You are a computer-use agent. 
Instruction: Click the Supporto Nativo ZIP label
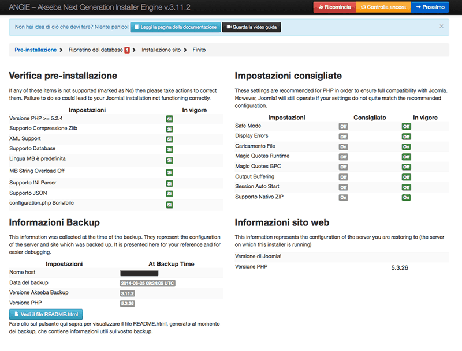point(259,197)
